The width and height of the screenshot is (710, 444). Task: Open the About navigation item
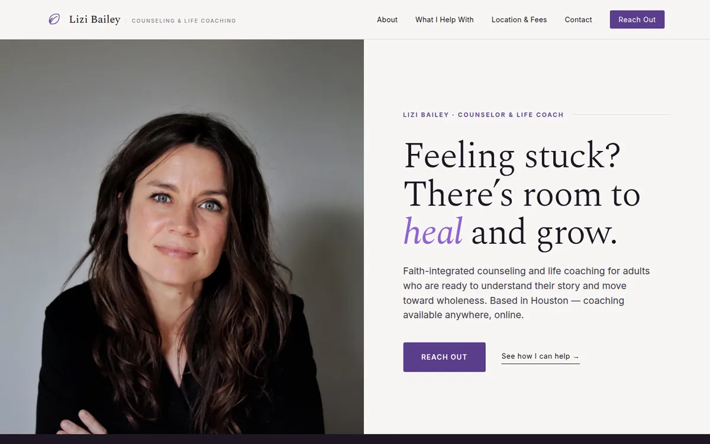click(387, 20)
